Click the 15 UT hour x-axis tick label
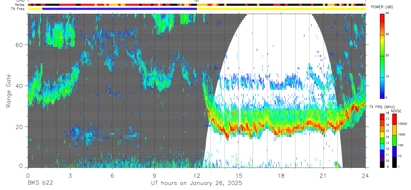This screenshot has height=190, width=411. [x=239, y=175]
